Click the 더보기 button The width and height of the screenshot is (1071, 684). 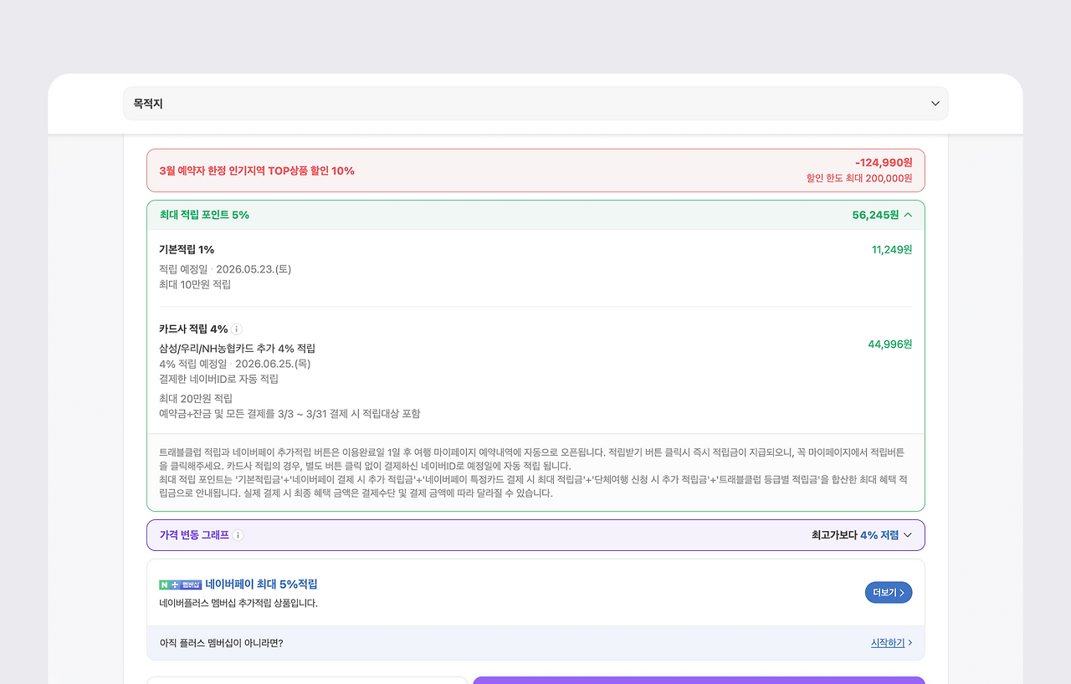click(x=889, y=592)
